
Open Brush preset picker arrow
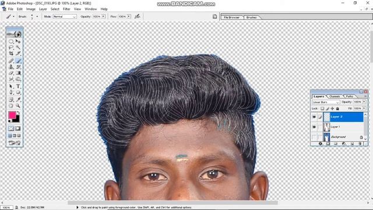click(37, 16)
